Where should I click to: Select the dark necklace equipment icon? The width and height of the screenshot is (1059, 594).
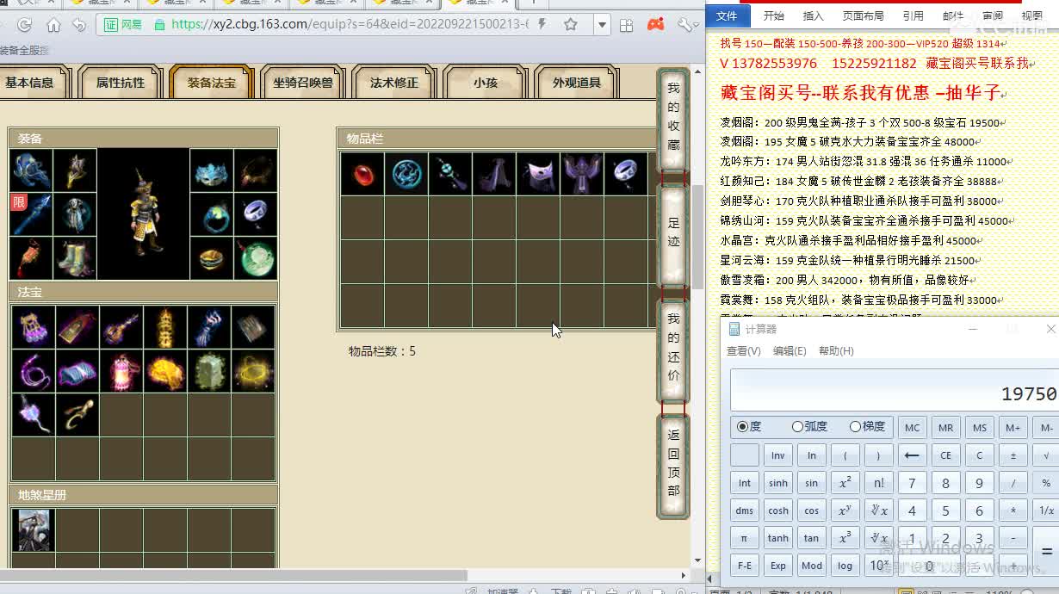(255, 170)
